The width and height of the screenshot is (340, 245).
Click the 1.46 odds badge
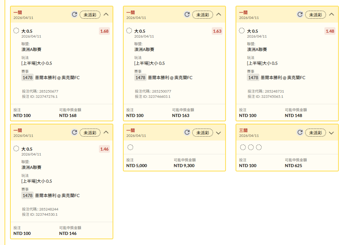[104, 149]
